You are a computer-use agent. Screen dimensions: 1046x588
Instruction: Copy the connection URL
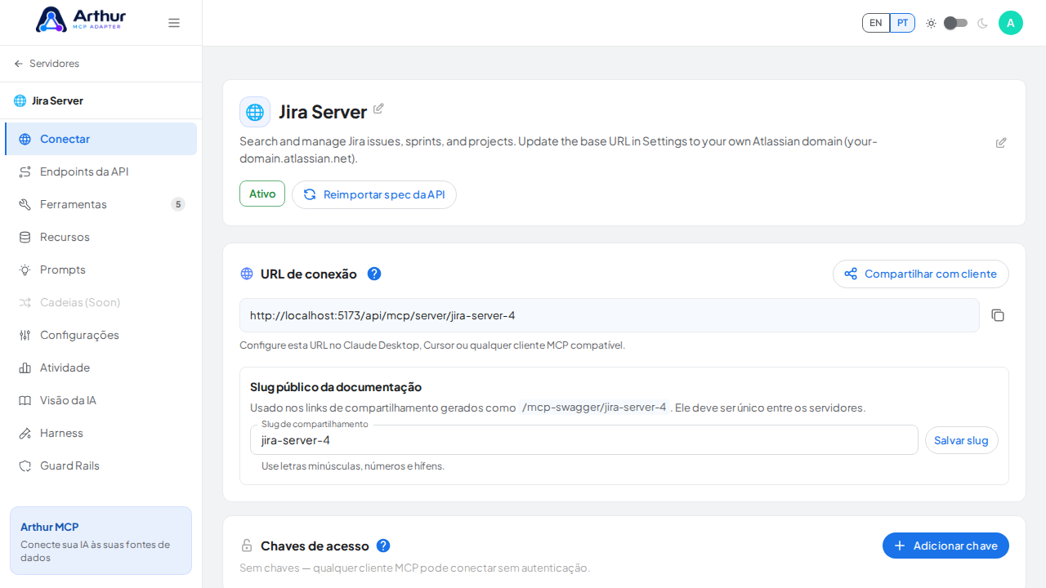click(x=998, y=315)
